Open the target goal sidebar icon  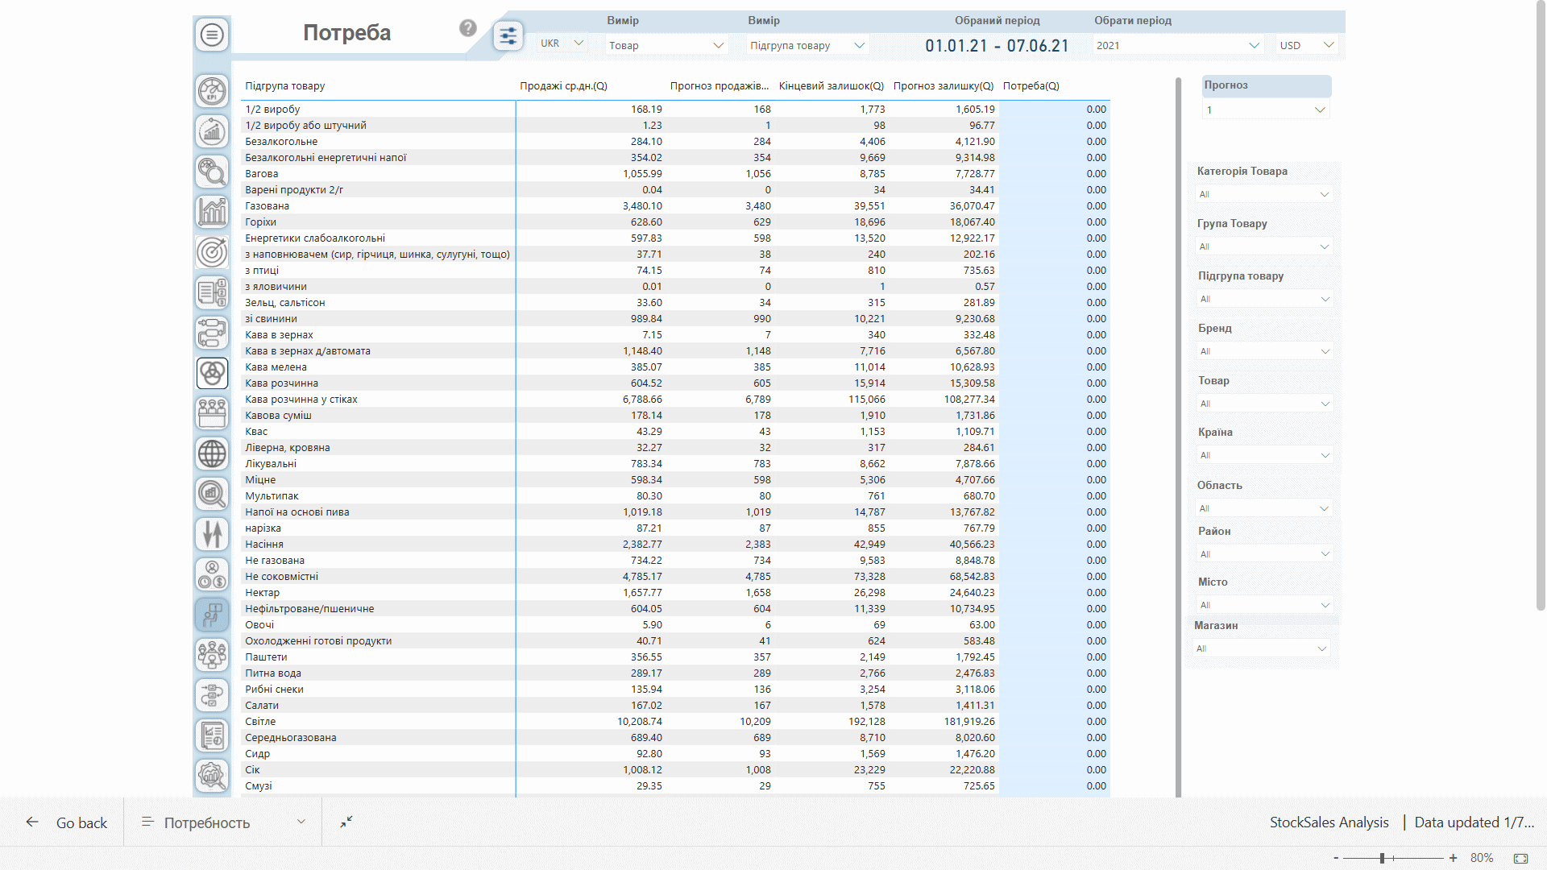coord(212,252)
